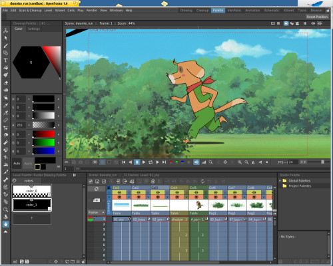Viewport: 333px width, 266px height.
Task: Click the Auto button in color panel
Action: (x=17, y=164)
